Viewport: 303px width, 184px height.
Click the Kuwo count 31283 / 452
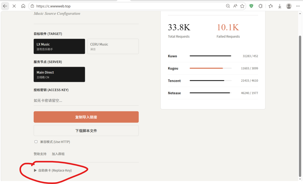250,56
